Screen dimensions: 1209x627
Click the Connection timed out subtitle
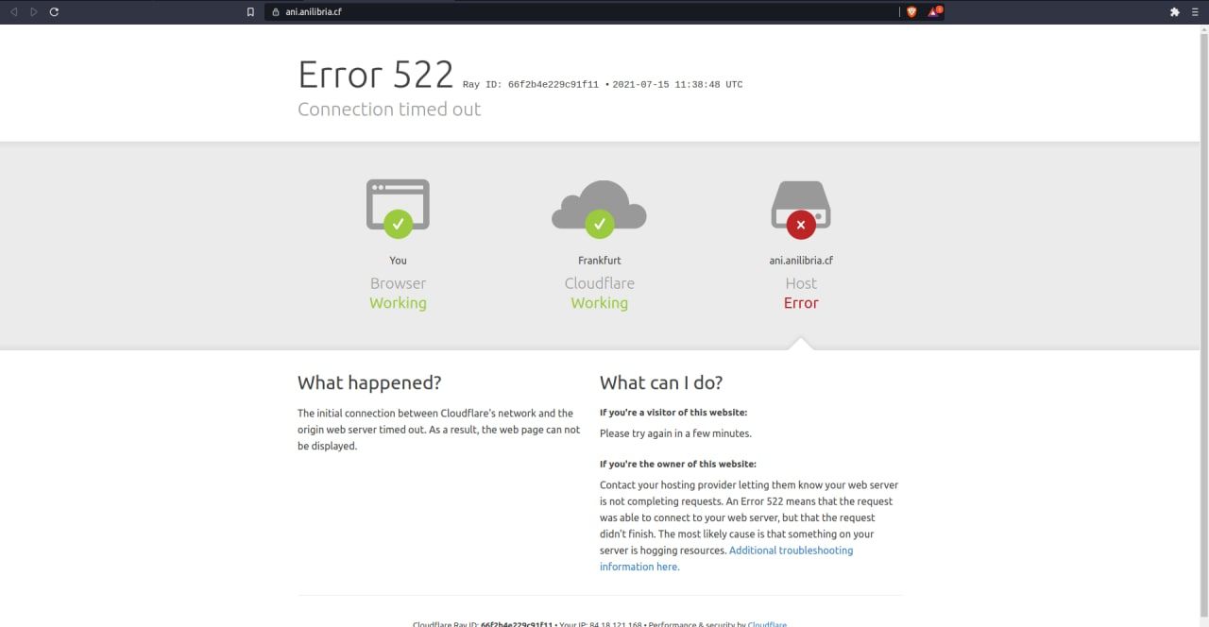click(x=389, y=109)
